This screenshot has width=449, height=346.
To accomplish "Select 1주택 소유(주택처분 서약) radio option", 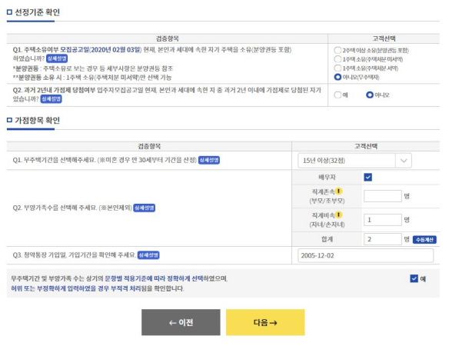I will tap(338, 68).
